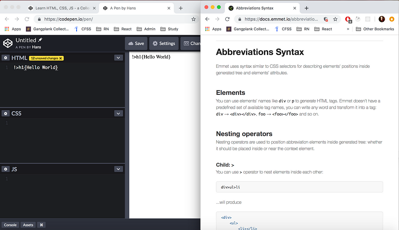Viewport: 399px width, 230px height.
Task: Click the docs.emmet.io address bar
Action: pos(281,19)
